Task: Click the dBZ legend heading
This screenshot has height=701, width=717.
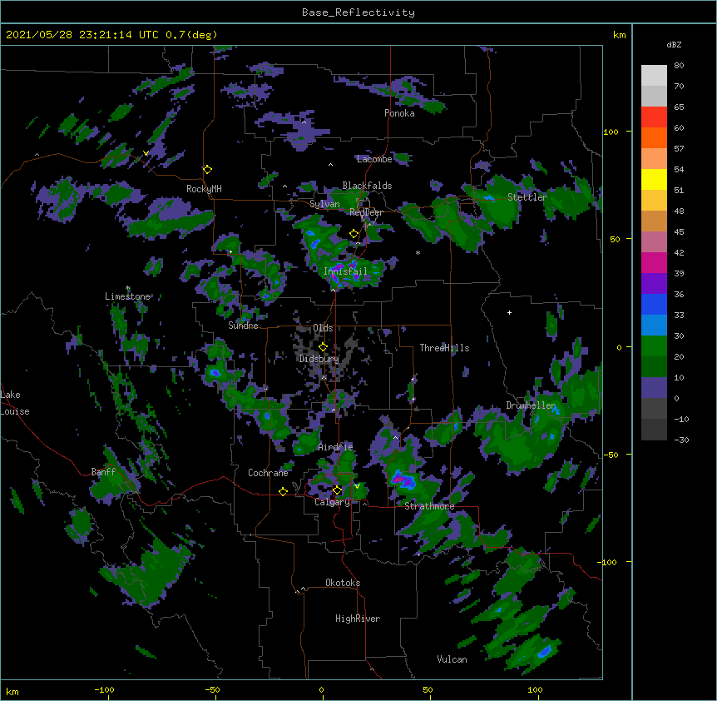Action: tap(674, 45)
